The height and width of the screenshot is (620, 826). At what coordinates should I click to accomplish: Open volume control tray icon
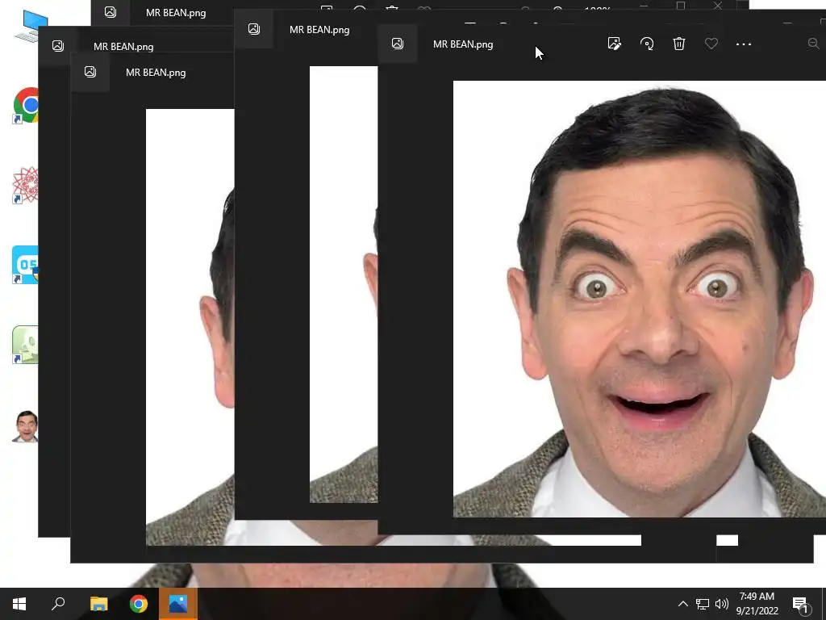point(722,604)
